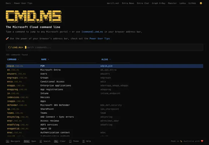Open enca.cmd.ms command
The image size is (209, 145).
click(x=15, y=82)
